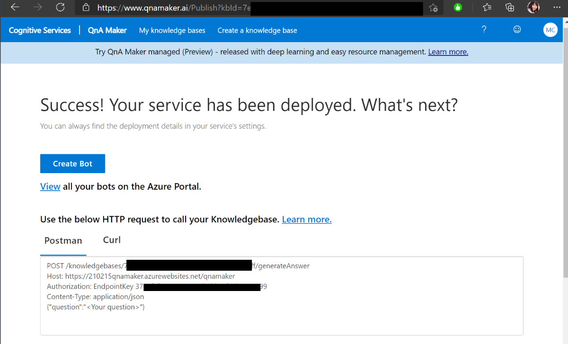Open the browser profile avatar
This screenshot has width=568, height=344.
point(533,7)
